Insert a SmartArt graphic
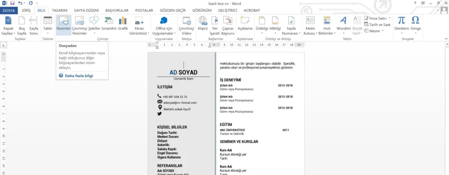449x175 pixels. pos(109,23)
